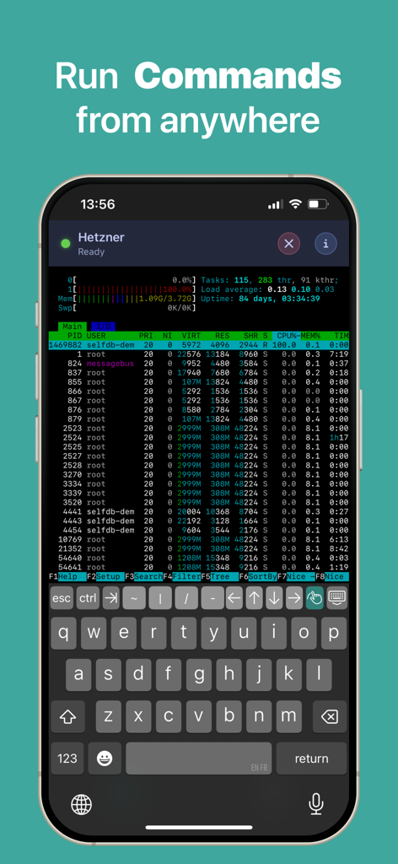This screenshot has height=864, width=398.
Task: Select the Main tab in htop
Action: 72,327
